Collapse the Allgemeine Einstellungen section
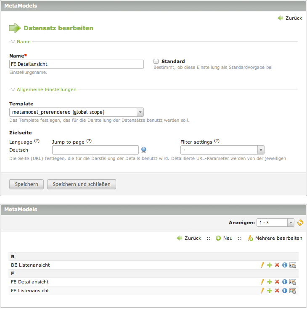This screenshot has width=307, height=312. (x=44, y=89)
